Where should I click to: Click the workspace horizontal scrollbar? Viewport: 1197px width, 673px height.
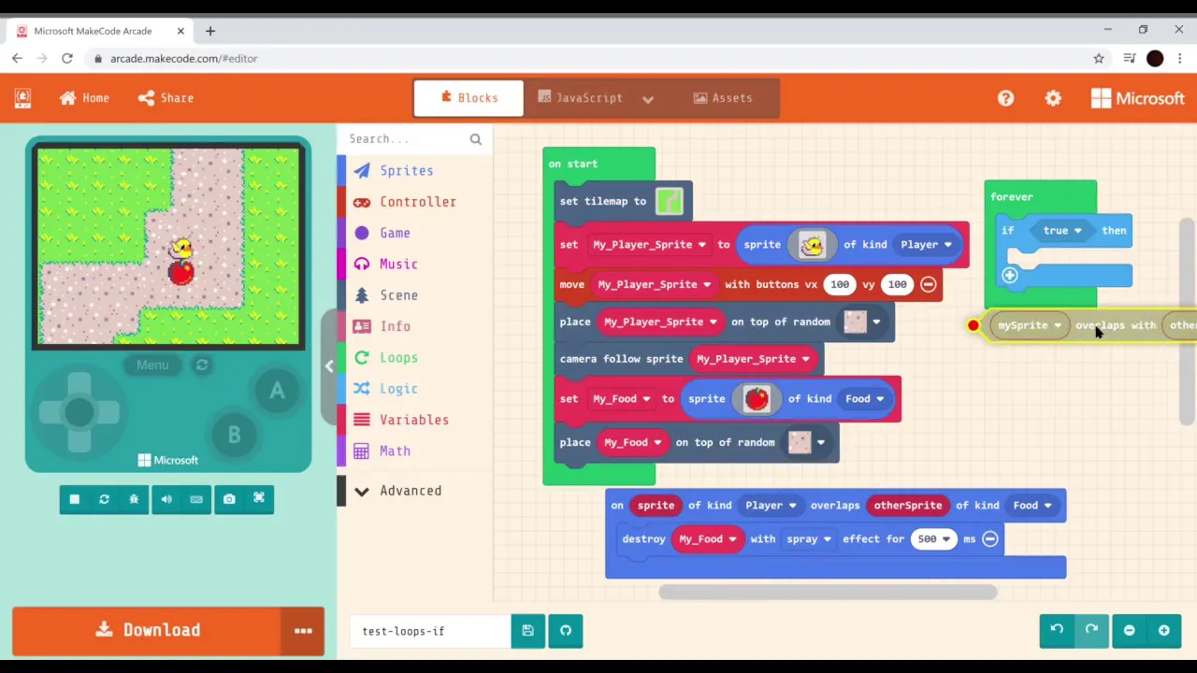(x=828, y=592)
